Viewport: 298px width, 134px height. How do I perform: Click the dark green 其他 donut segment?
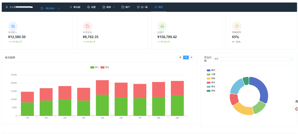[246, 81]
